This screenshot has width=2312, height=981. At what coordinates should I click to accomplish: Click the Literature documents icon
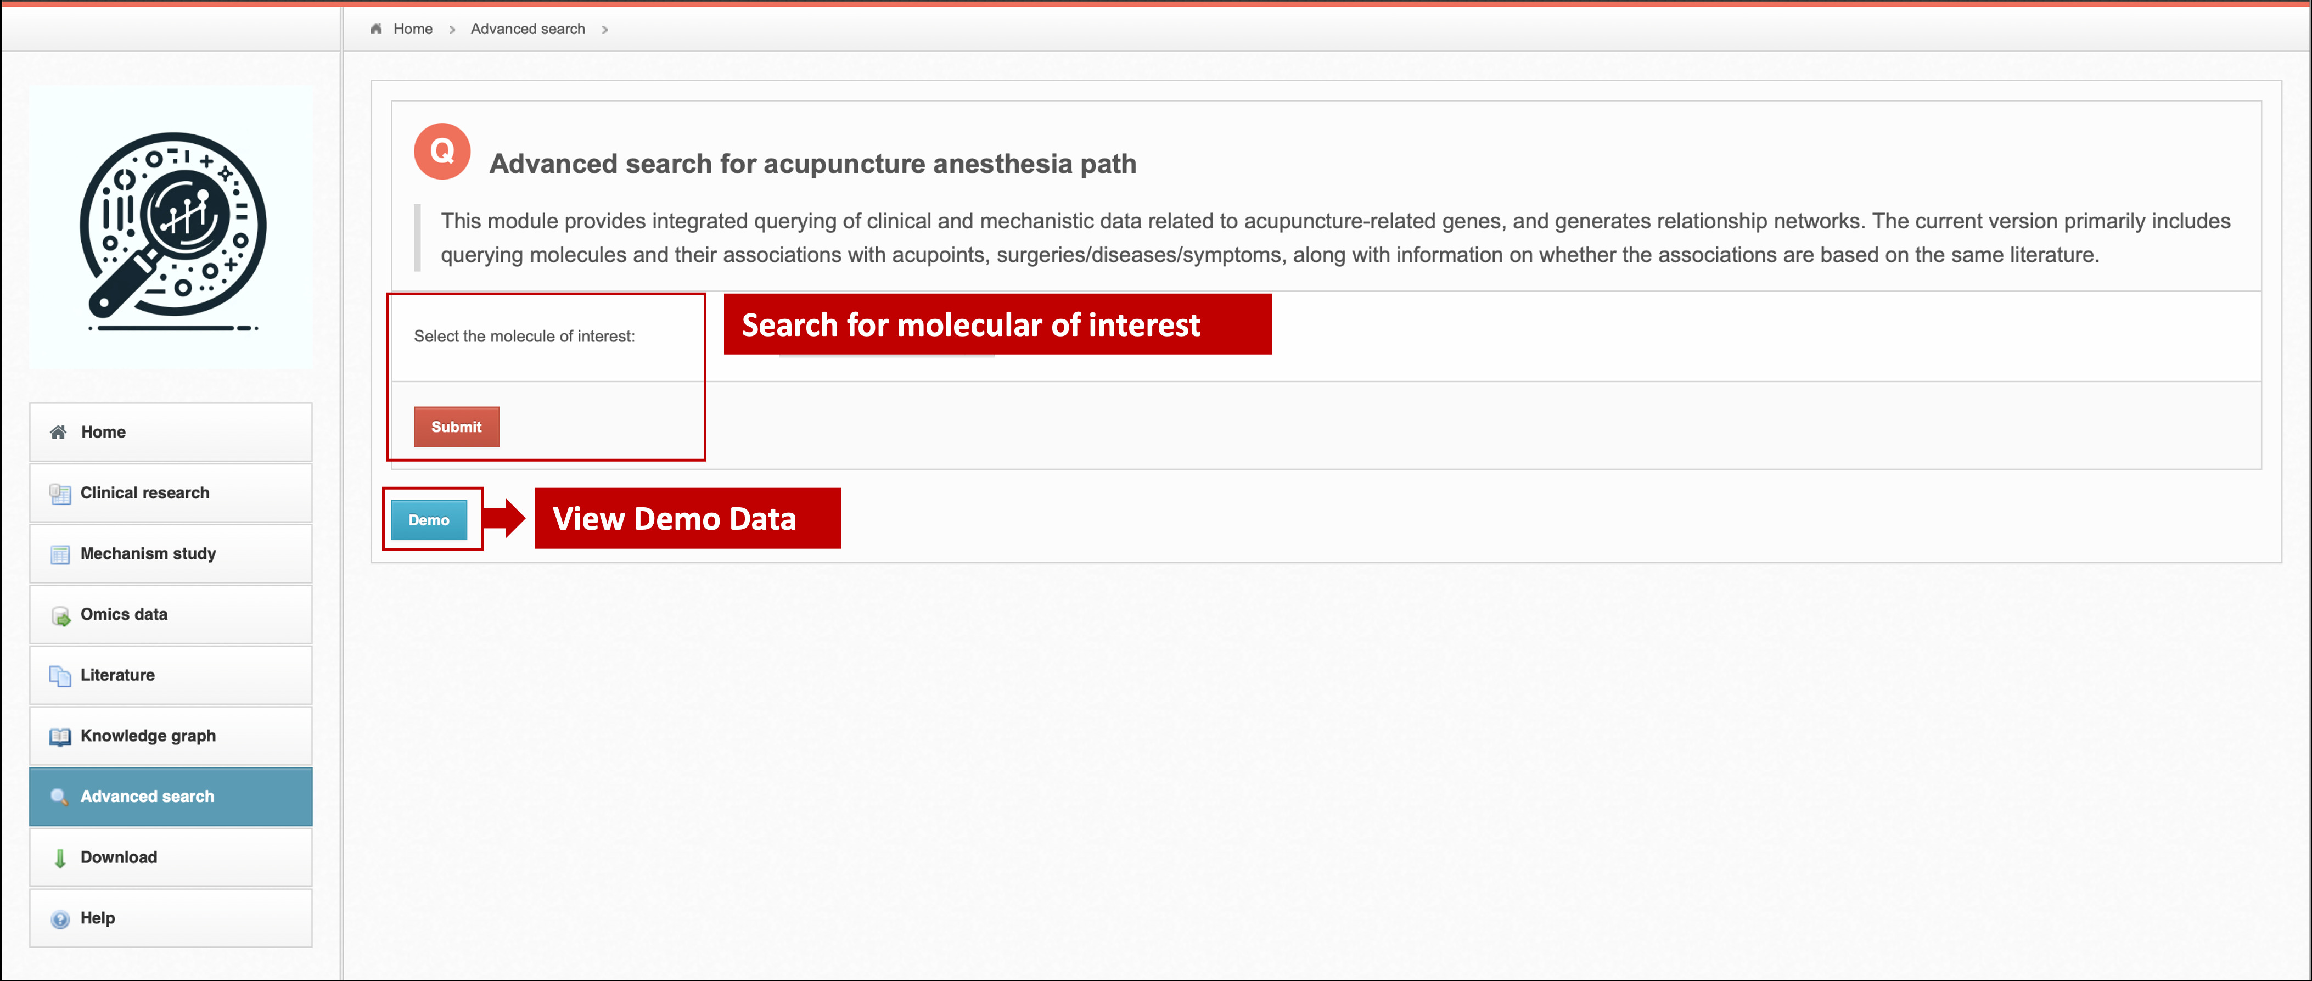click(60, 676)
